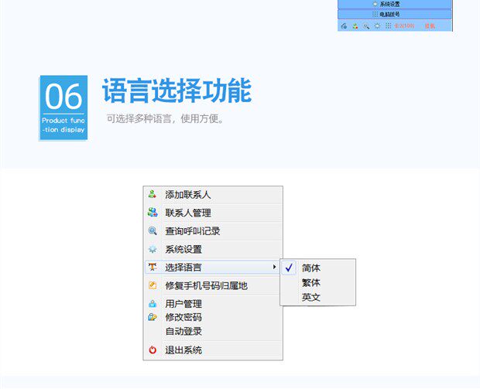Click the note icon beside 修复手机号码归属地
This screenshot has height=389, width=480.
tap(153, 285)
